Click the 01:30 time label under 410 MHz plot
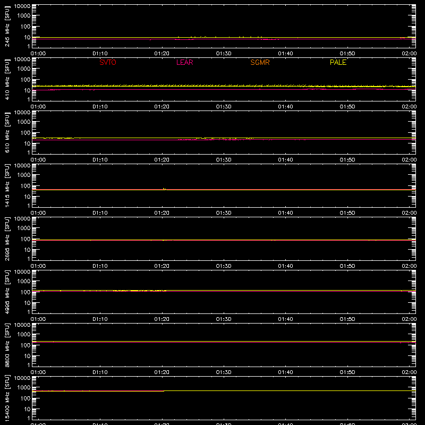 coord(224,107)
